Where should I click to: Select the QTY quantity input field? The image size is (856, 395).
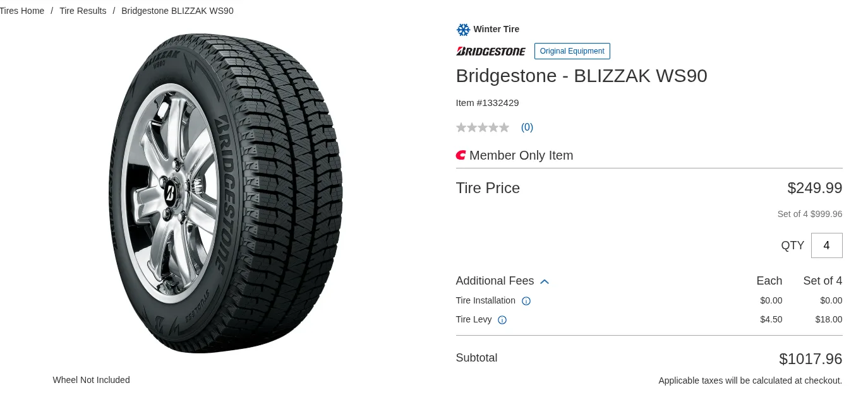point(827,245)
